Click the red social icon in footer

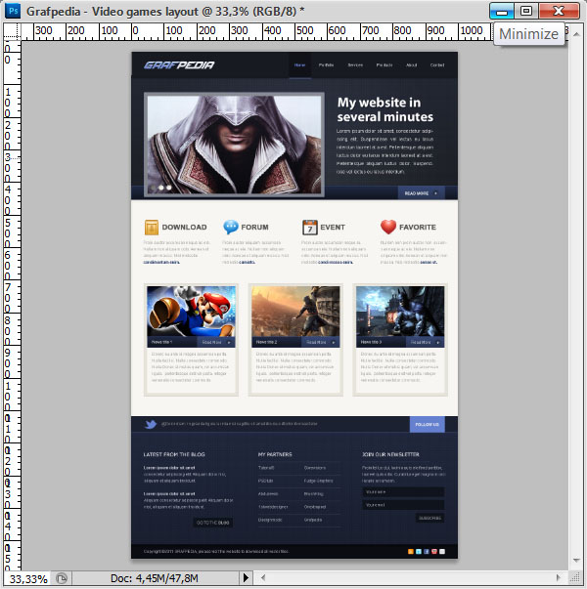tap(434, 552)
